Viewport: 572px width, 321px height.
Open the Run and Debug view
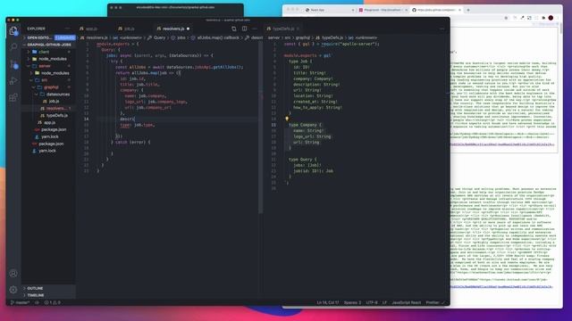(x=13, y=81)
